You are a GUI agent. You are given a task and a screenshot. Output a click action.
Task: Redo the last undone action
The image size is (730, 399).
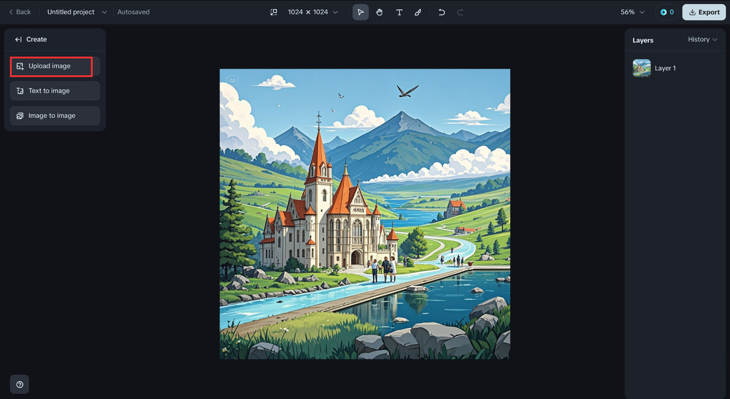(460, 12)
